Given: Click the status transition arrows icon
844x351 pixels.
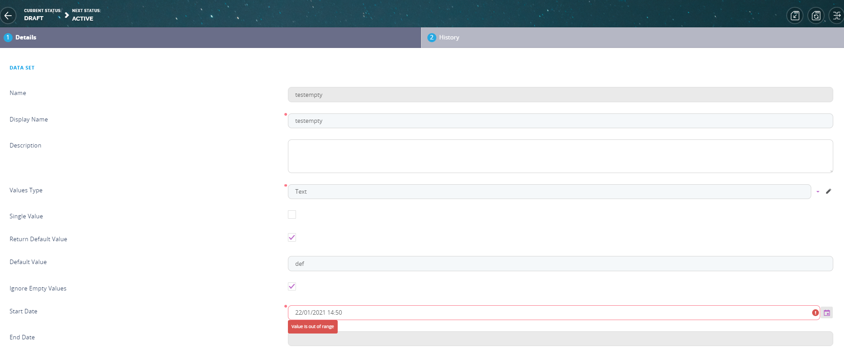Looking at the screenshot, I should [x=836, y=16].
